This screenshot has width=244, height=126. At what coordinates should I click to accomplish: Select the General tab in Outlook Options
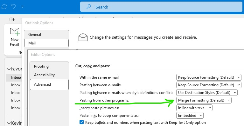coord(46,35)
